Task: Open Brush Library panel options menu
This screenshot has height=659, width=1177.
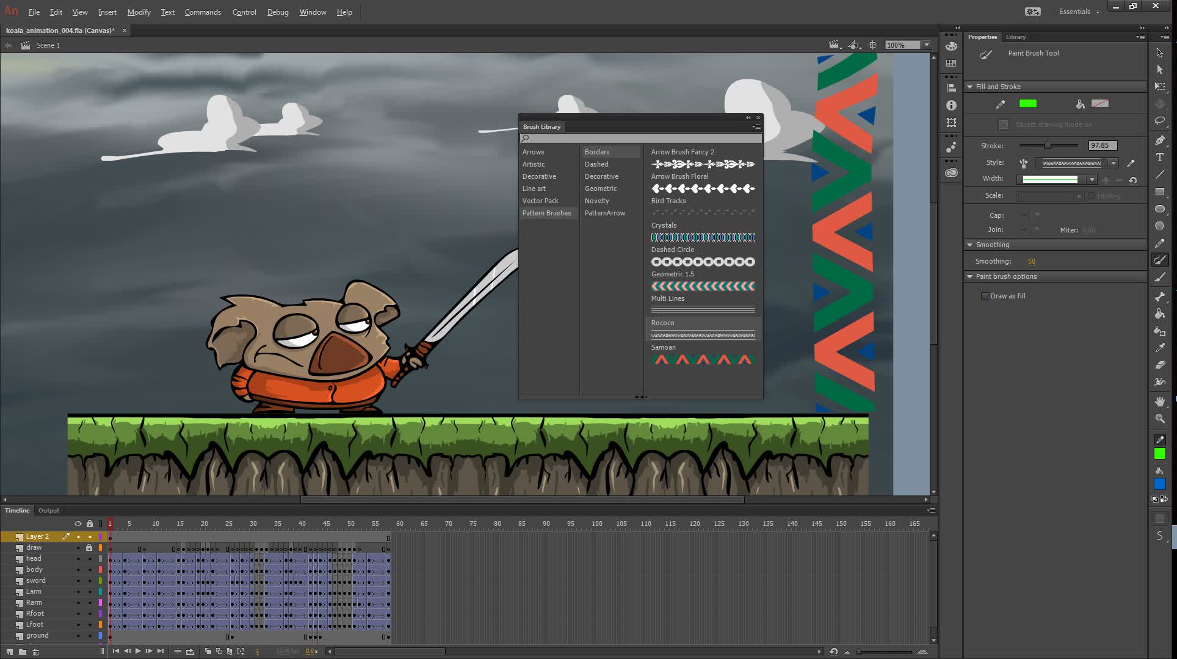Action: tap(756, 127)
